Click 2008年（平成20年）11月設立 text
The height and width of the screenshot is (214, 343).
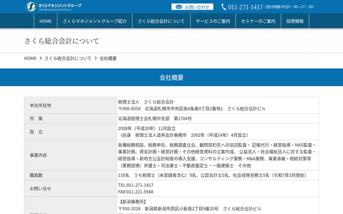click(x=147, y=128)
